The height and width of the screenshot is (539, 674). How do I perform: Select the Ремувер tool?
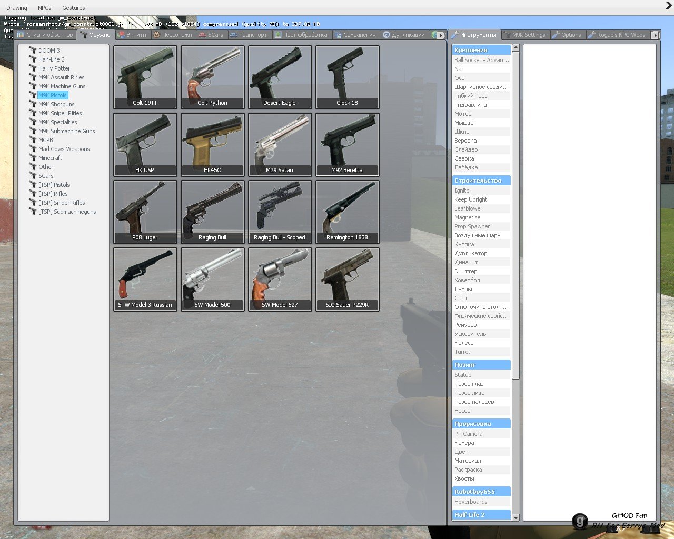point(481,325)
